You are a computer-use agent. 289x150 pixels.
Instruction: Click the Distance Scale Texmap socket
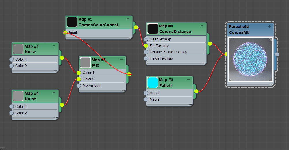tap(146, 52)
